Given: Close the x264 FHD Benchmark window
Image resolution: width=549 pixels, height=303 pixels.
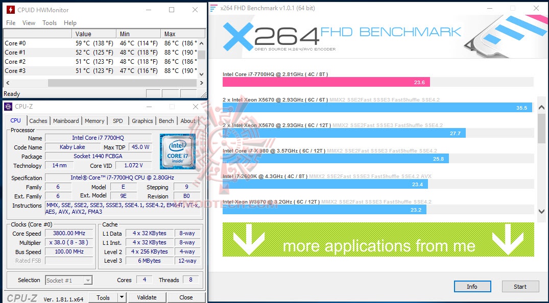Looking at the screenshot, I should point(536,8).
